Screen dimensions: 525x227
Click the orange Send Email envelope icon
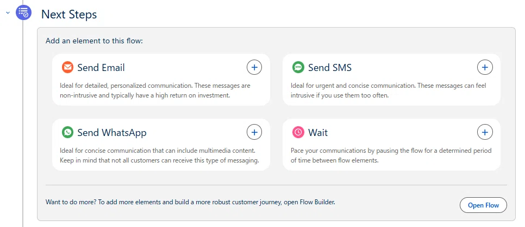click(67, 67)
